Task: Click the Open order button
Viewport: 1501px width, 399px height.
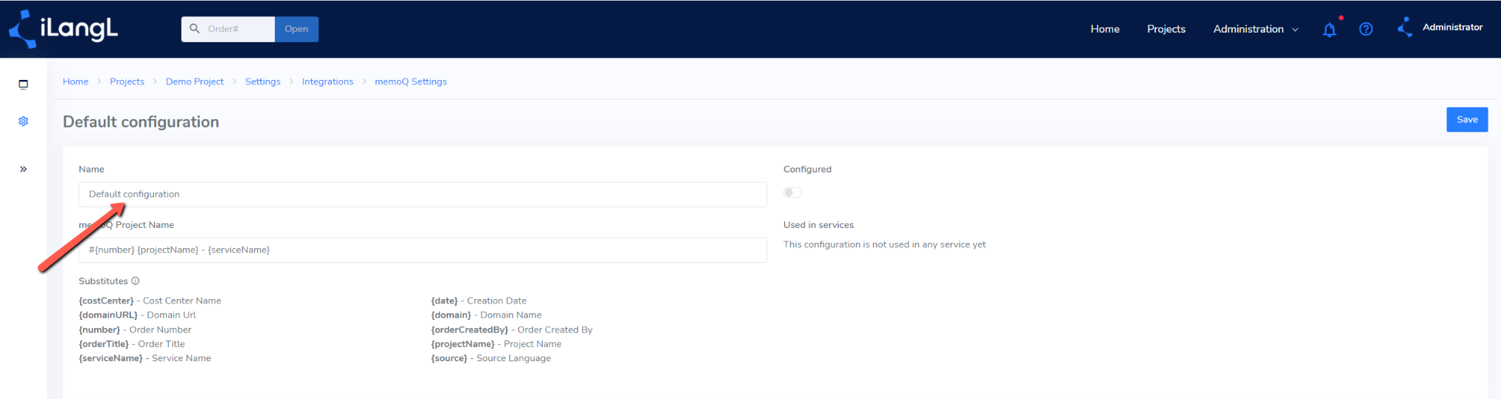Action: pyautogui.click(x=296, y=29)
